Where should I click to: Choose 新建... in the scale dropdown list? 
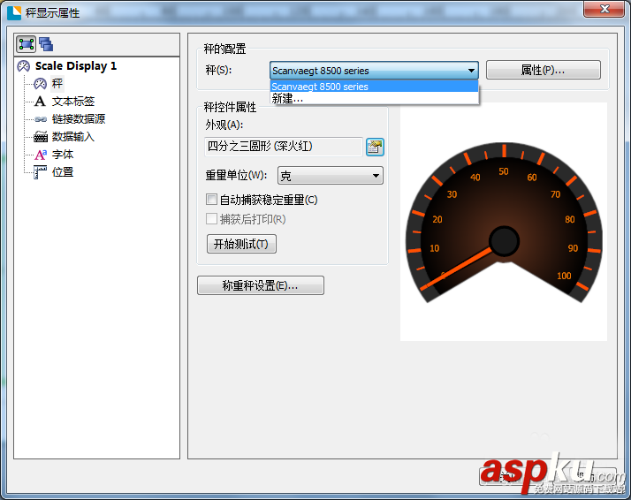click(x=374, y=98)
